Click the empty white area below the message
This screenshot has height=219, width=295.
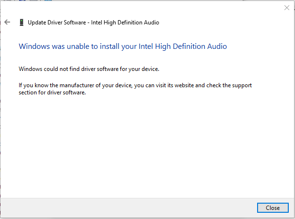click(x=147, y=147)
